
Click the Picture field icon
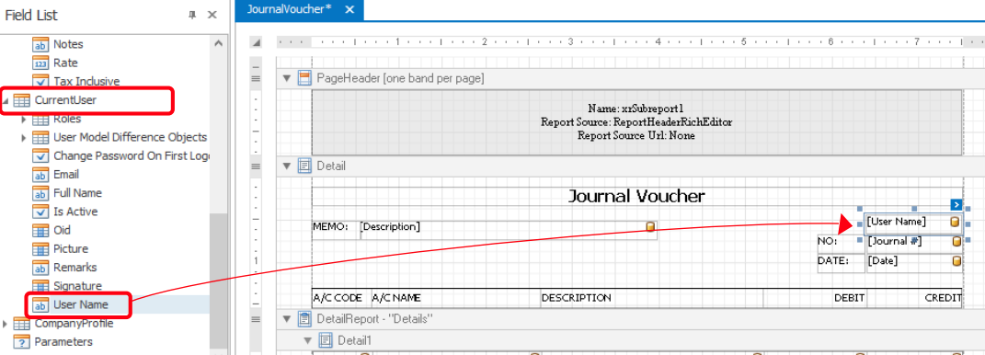click(x=40, y=249)
